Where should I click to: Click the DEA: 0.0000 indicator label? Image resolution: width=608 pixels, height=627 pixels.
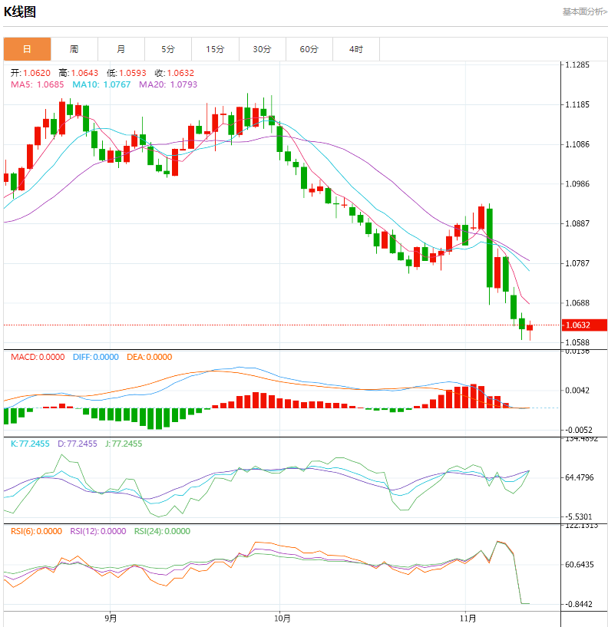(x=149, y=357)
